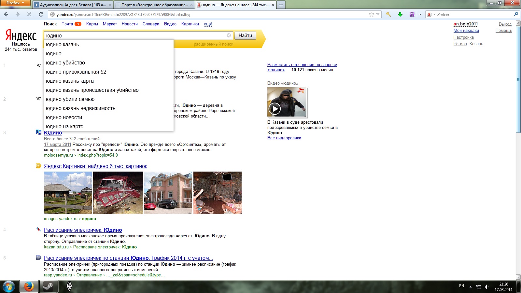The height and width of the screenshot is (293, 521).
Task: Select suggestion 'юдино казань недвижимость'
Action: point(109,108)
